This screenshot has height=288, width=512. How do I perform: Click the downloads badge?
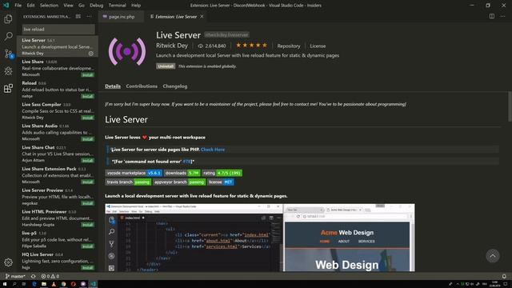(x=182, y=173)
